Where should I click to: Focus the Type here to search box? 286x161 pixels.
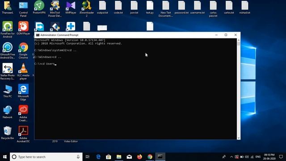pyautogui.click(x=46, y=157)
